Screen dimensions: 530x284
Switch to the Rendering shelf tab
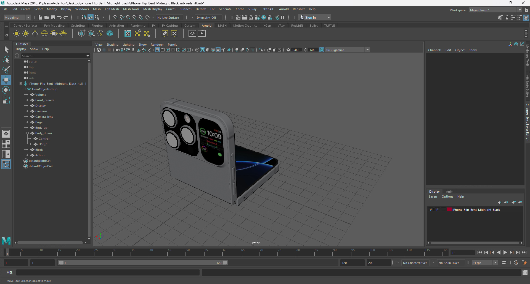pyautogui.click(x=138, y=26)
